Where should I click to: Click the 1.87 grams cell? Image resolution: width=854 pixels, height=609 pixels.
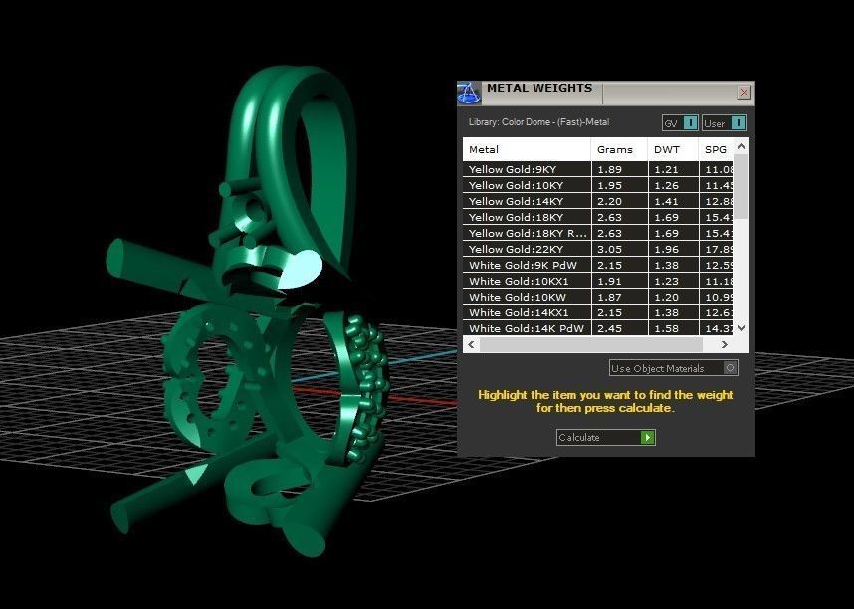620,297
